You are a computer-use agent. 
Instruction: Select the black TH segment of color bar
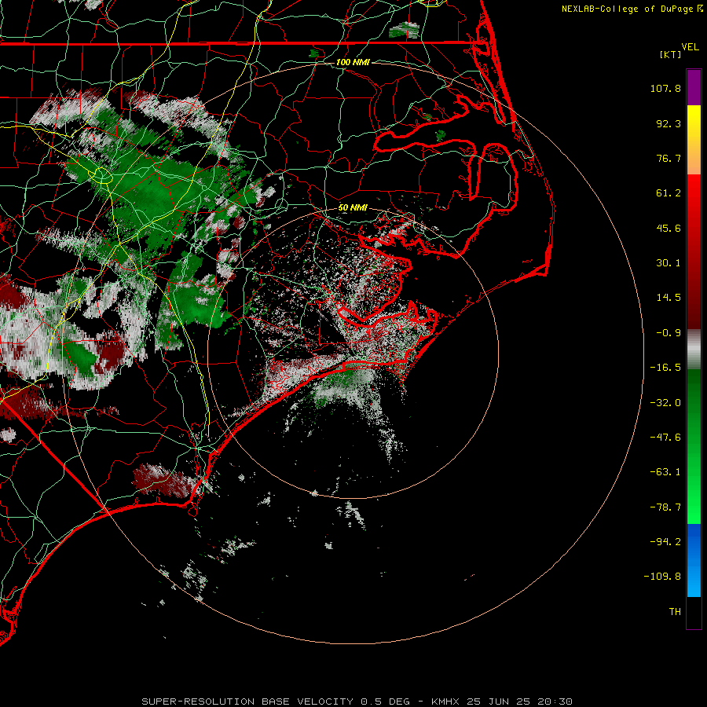tap(694, 612)
